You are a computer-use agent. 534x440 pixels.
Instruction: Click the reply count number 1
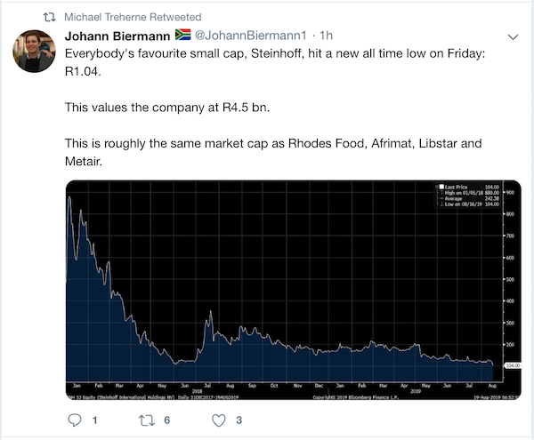tap(95, 420)
